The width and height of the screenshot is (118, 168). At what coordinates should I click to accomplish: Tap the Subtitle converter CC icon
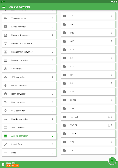[x=6, y=119]
